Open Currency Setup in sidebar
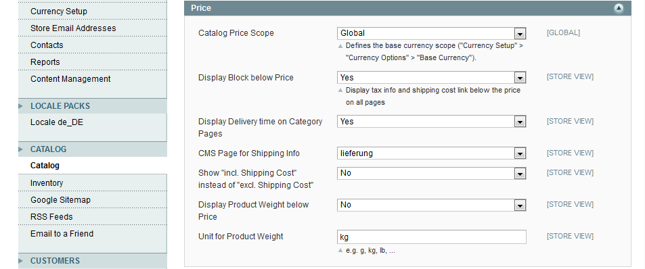The width and height of the screenshot is (645, 269). (x=59, y=11)
